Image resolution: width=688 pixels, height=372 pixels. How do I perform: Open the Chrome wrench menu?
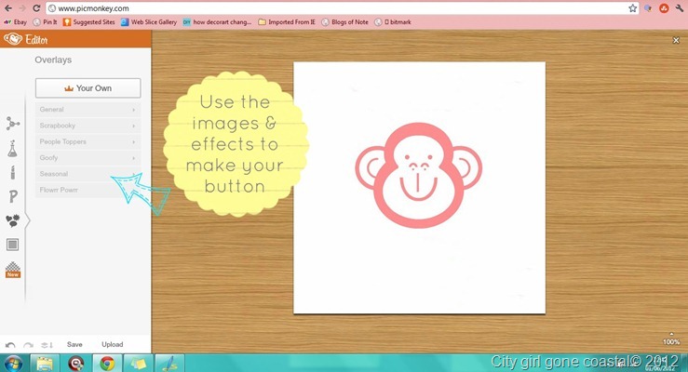pyautogui.click(x=680, y=7)
